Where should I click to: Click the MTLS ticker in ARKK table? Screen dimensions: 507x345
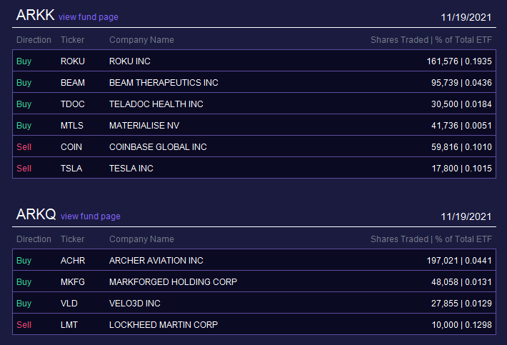(72, 125)
